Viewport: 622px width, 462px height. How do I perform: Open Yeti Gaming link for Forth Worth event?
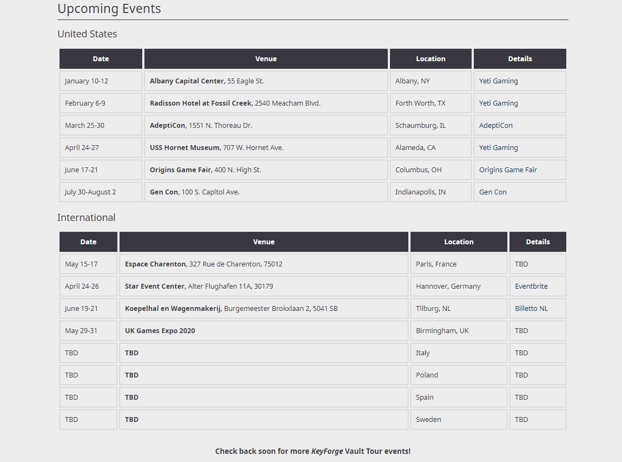pos(498,103)
